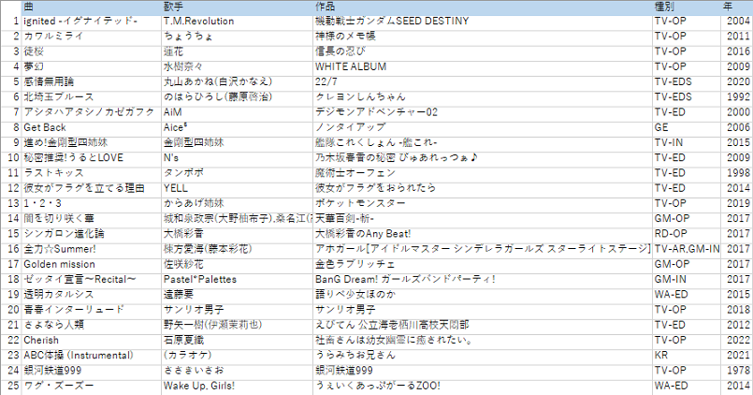
Task: Click the cell 'Wake Up, Girls!'
Action: coord(238,386)
